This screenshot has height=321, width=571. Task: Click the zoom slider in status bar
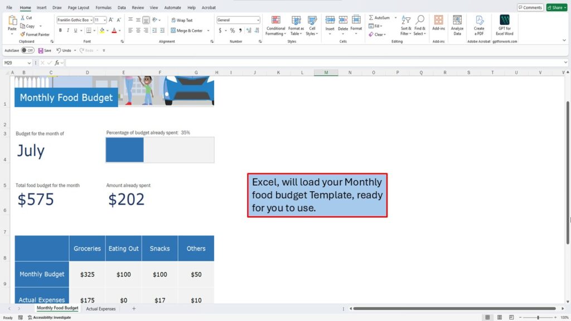coord(538,318)
